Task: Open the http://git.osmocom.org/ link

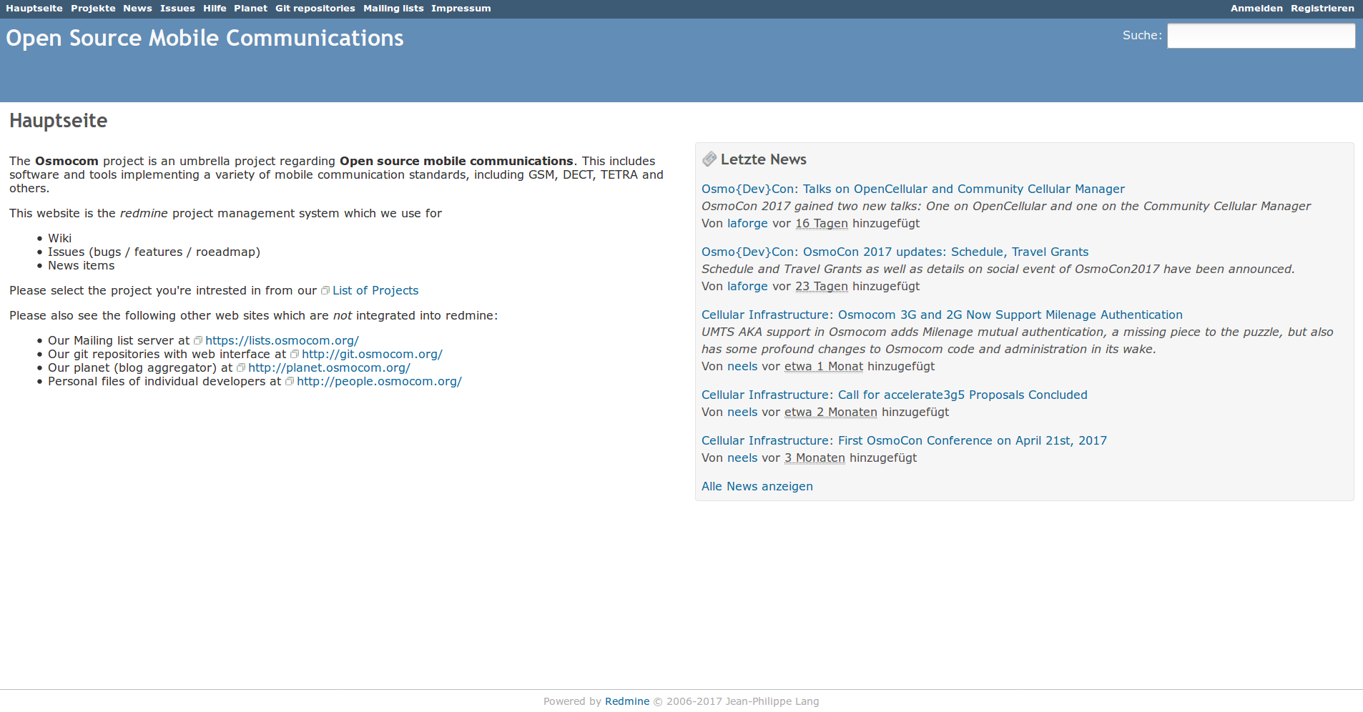Action: point(372,354)
